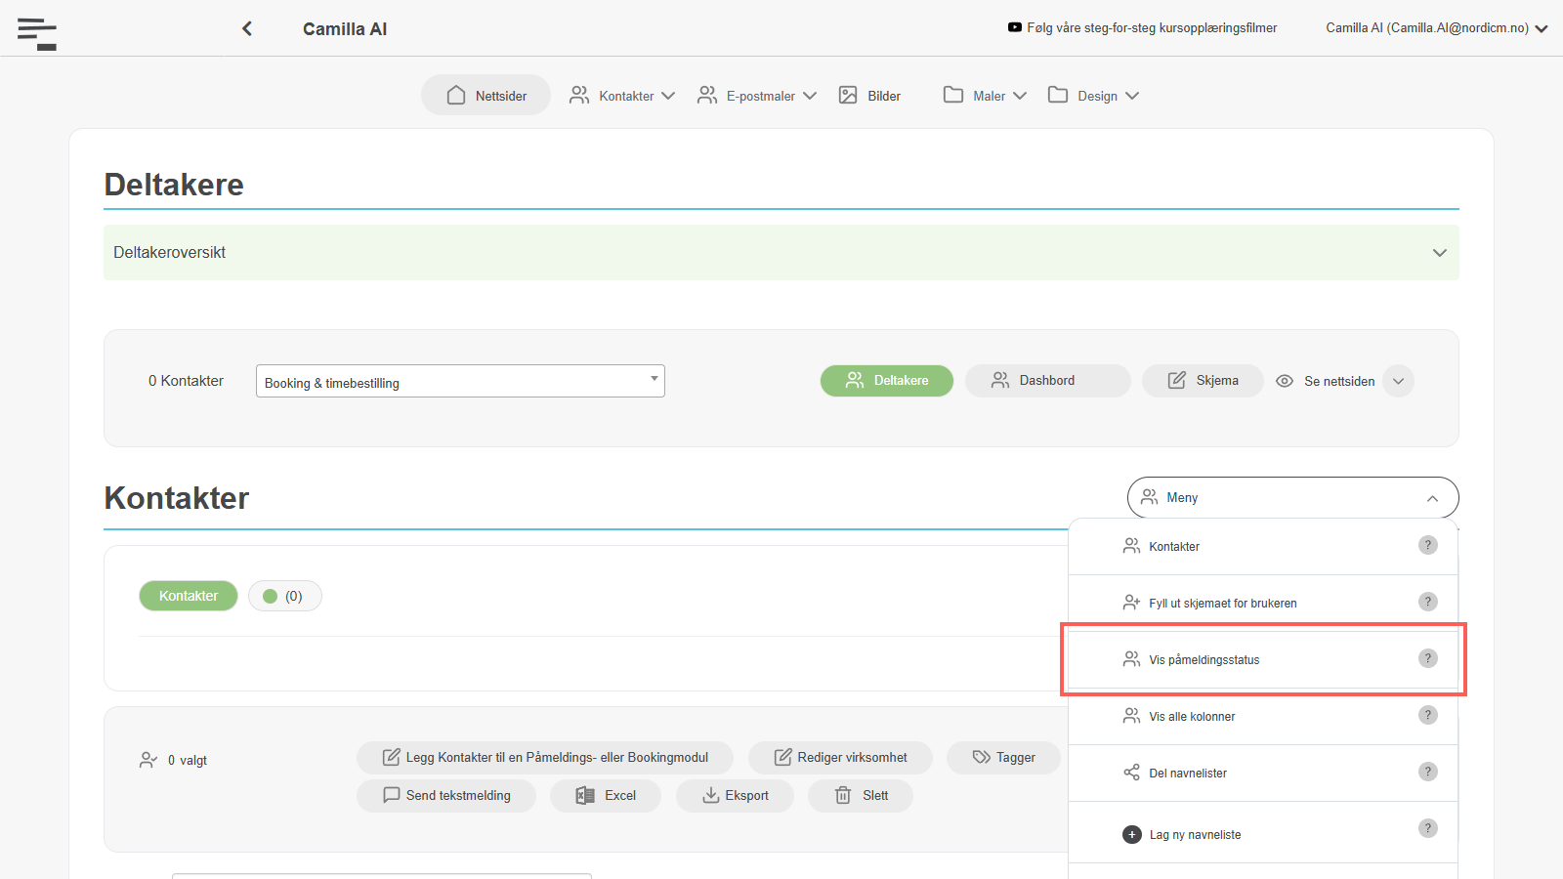The height and width of the screenshot is (879, 1563).
Task: Click Se nettsiden text link
Action: [1339, 381]
